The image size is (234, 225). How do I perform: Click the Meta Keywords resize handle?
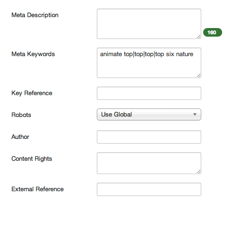[199, 76]
